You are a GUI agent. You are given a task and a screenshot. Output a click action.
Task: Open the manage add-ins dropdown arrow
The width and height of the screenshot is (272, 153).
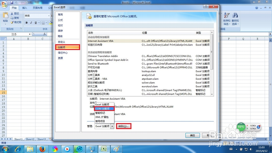(x=112, y=126)
